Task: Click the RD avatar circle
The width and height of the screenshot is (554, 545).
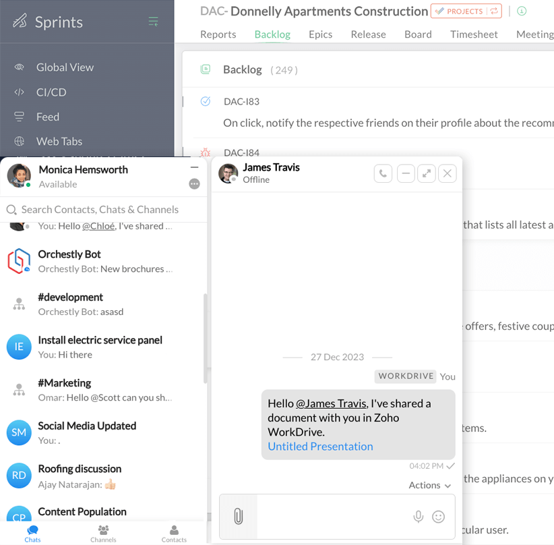Action: coord(19,476)
